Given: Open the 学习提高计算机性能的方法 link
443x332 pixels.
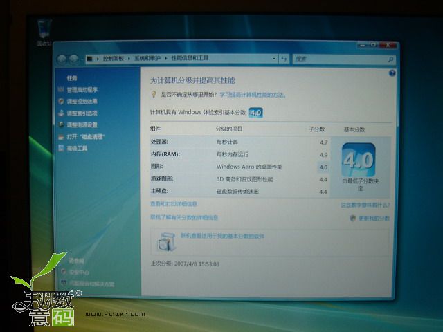Looking at the screenshot, I should [253, 95].
